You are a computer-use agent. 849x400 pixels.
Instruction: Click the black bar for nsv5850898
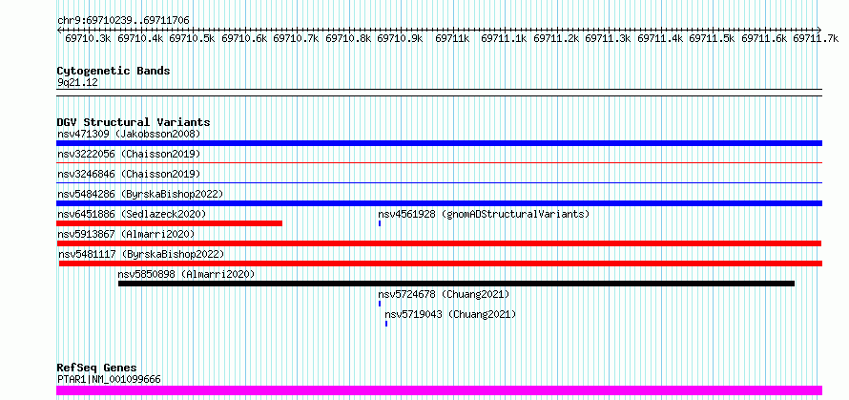tap(456, 284)
